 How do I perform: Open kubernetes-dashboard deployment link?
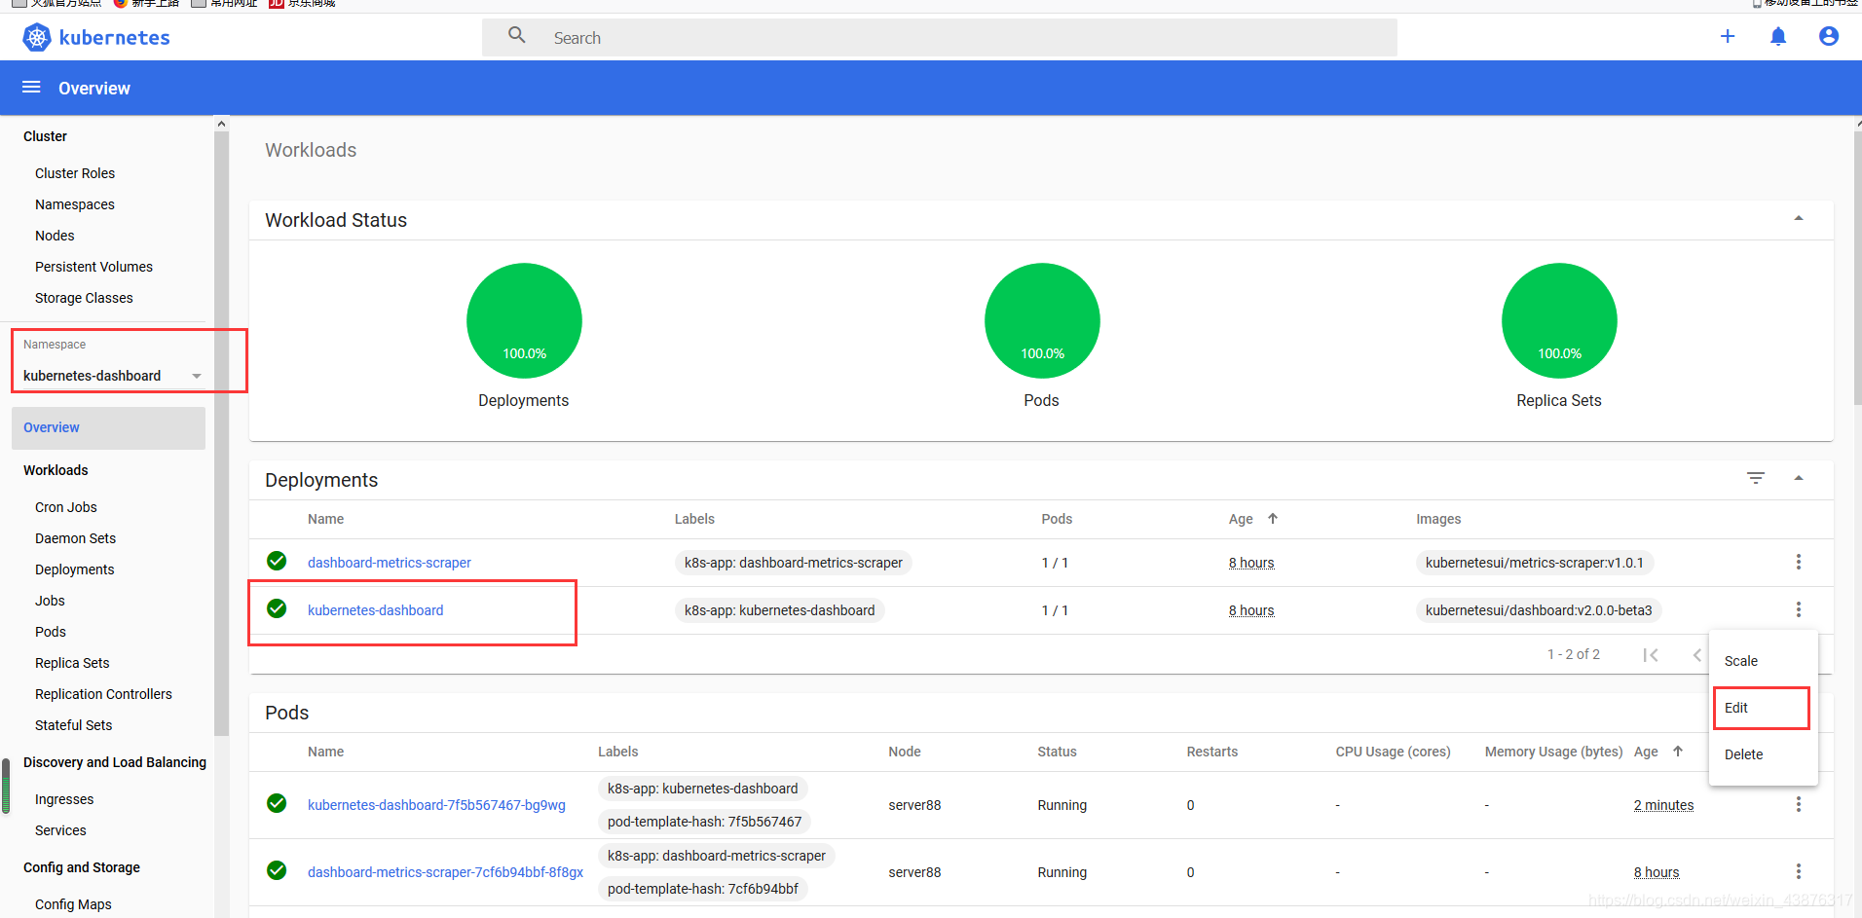[375, 610]
